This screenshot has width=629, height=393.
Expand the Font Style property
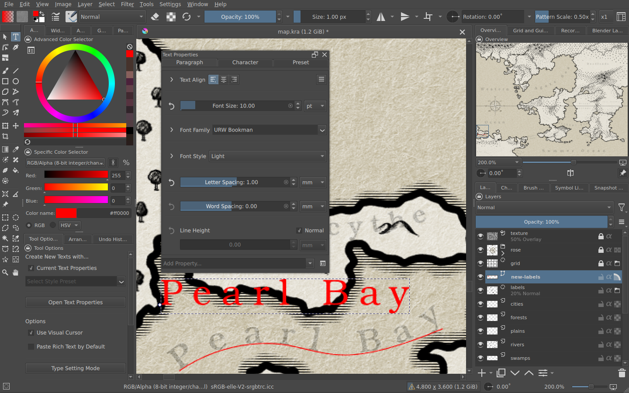coord(172,156)
